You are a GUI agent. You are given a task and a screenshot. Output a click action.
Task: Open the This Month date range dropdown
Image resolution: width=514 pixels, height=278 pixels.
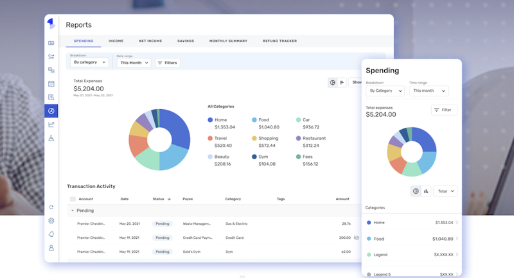pos(134,63)
